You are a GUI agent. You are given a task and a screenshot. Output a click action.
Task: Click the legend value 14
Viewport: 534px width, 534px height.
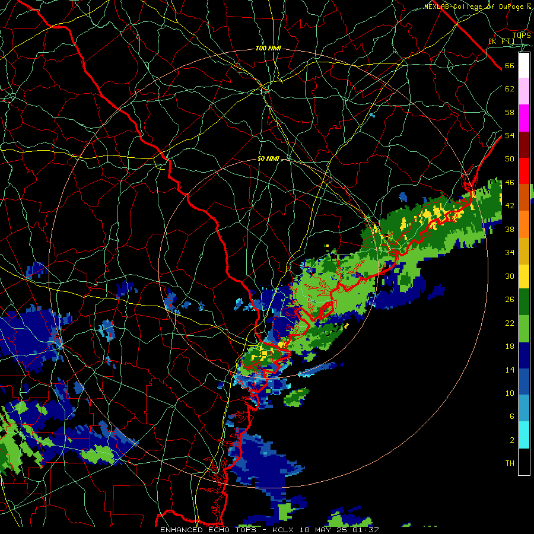[510, 370]
